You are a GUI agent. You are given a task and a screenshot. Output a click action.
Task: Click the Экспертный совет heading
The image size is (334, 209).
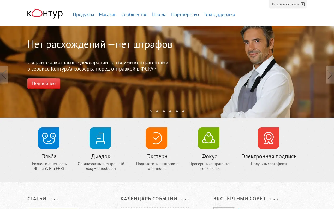240,199
